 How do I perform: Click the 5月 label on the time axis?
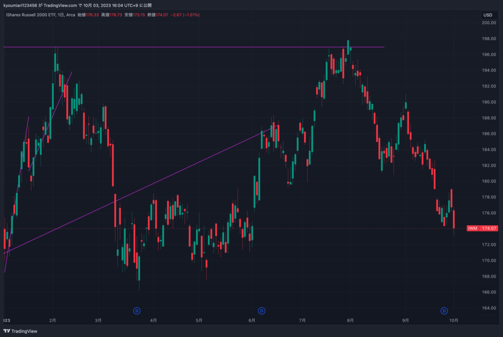point(199,320)
